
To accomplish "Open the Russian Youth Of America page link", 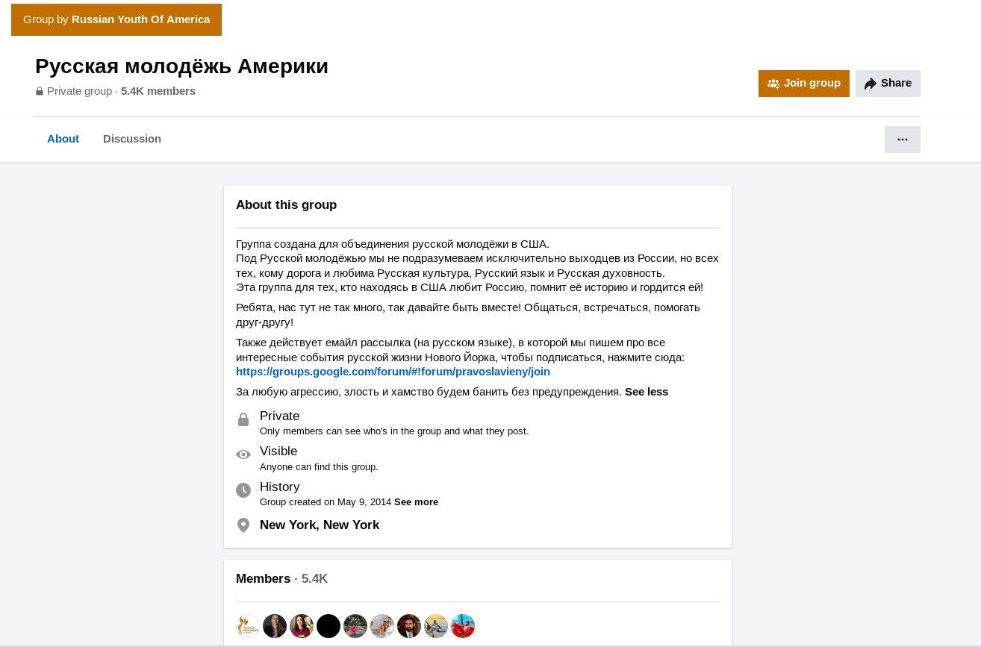I will [x=140, y=19].
